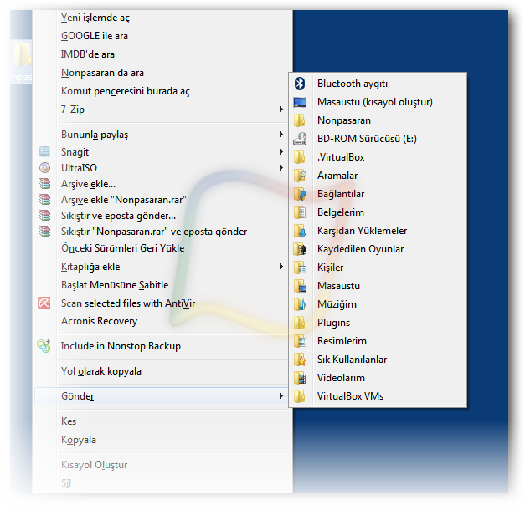Expand the Kitaplığa ekle submenu arrow
The image size is (525, 510).
point(281,267)
